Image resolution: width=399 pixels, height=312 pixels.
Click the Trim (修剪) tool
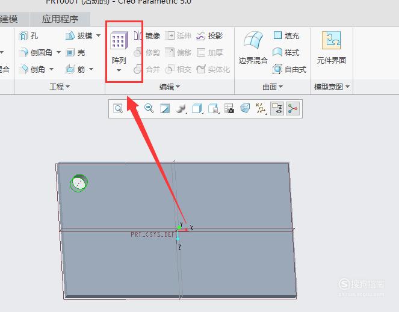[x=147, y=53]
